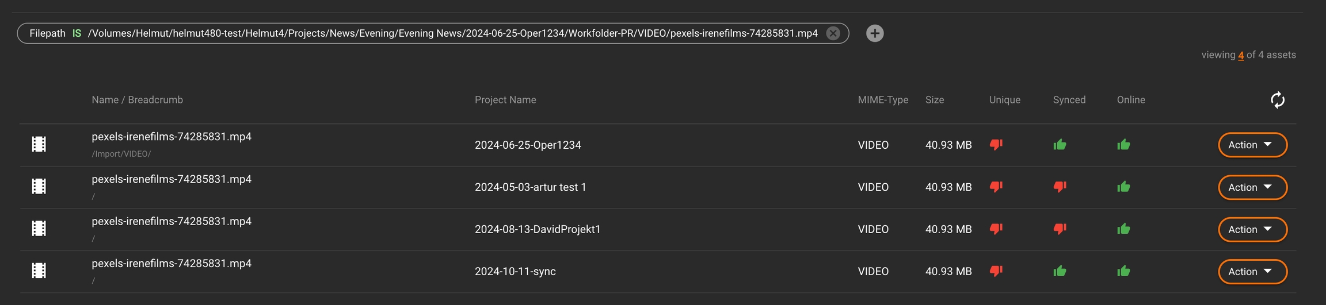Screen dimensions: 1326x305
Task: Click film icon of artur test 1 row
Action: [39, 187]
